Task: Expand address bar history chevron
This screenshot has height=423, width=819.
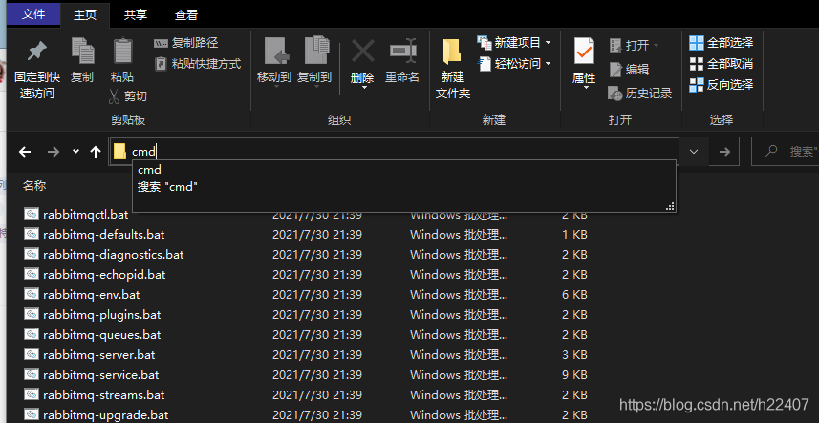Action: [694, 152]
